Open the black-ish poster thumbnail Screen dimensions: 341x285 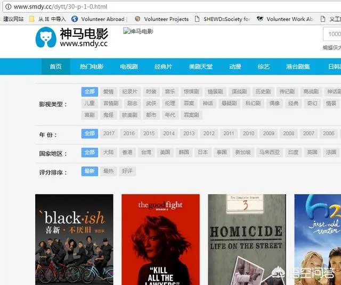coord(74,239)
